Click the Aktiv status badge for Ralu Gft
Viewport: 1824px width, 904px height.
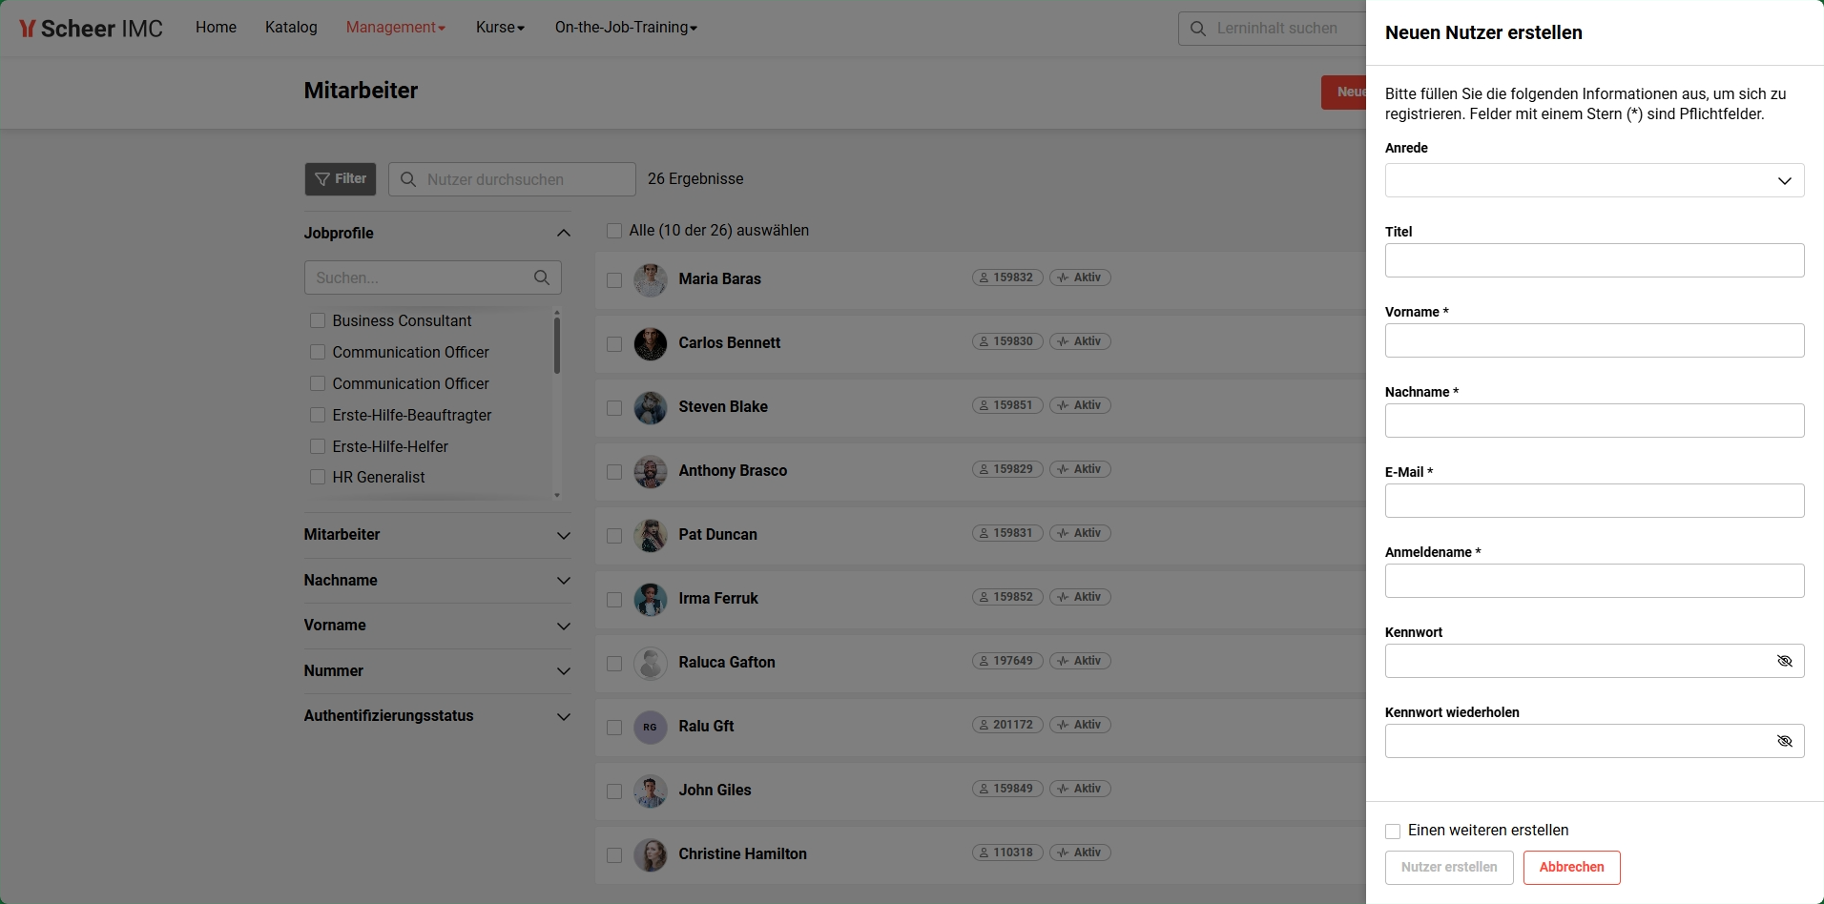point(1080,725)
